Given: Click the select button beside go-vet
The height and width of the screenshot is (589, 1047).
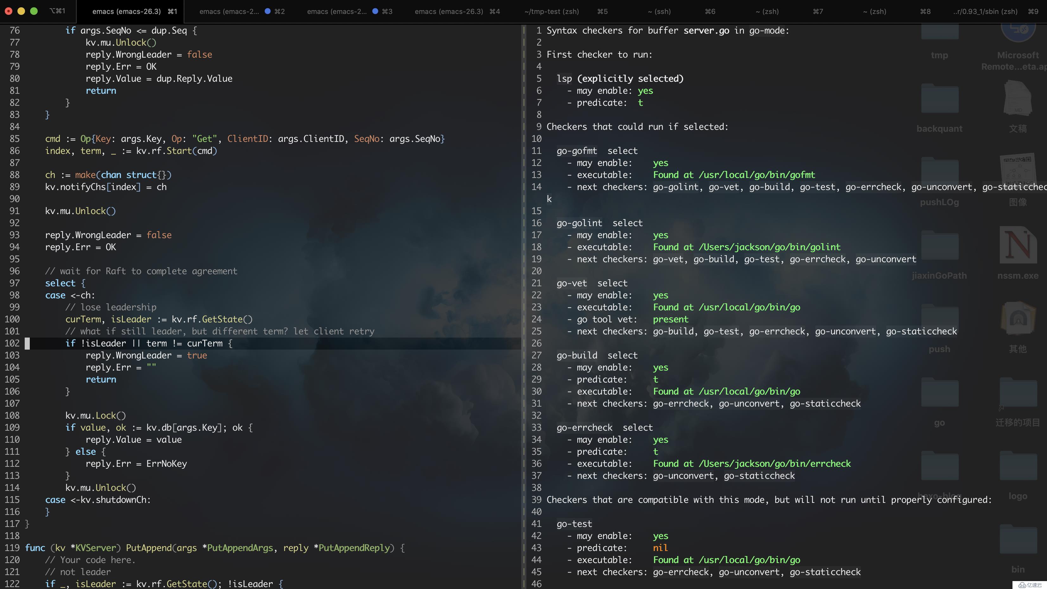Looking at the screenshot, I should tap(612, 283).
